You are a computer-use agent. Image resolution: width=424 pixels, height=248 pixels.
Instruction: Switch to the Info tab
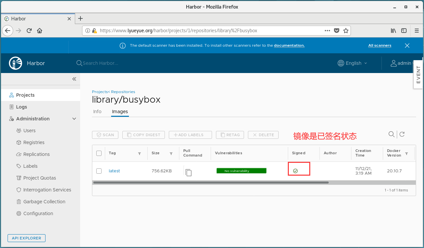[x=97, y=112]
